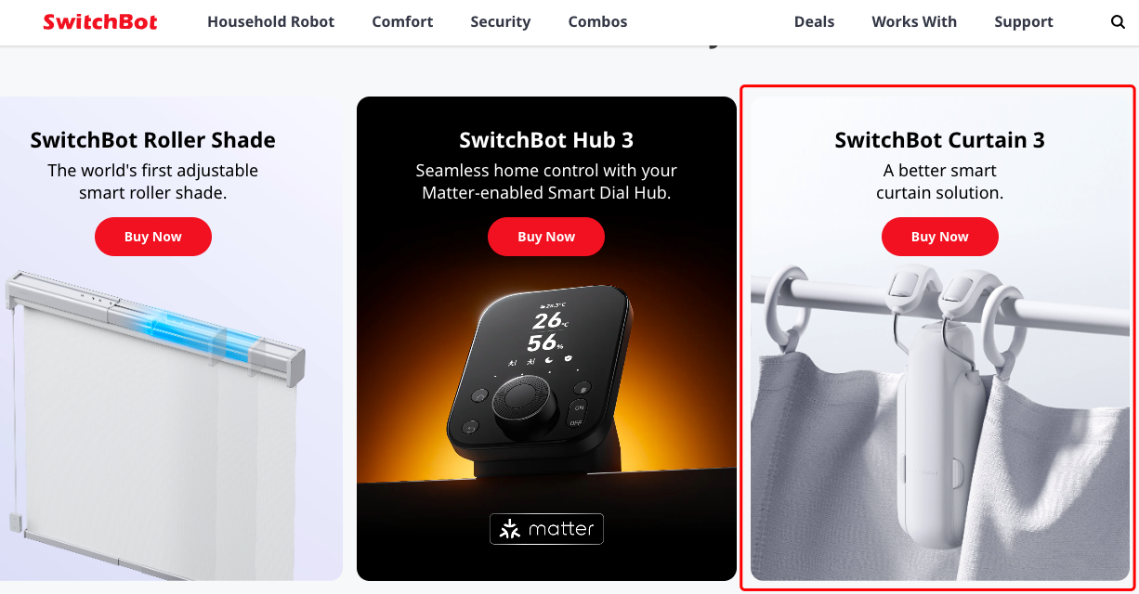1139x594 pixels.
Task: Open the Household Robot menu
Action: click(270, 21)
